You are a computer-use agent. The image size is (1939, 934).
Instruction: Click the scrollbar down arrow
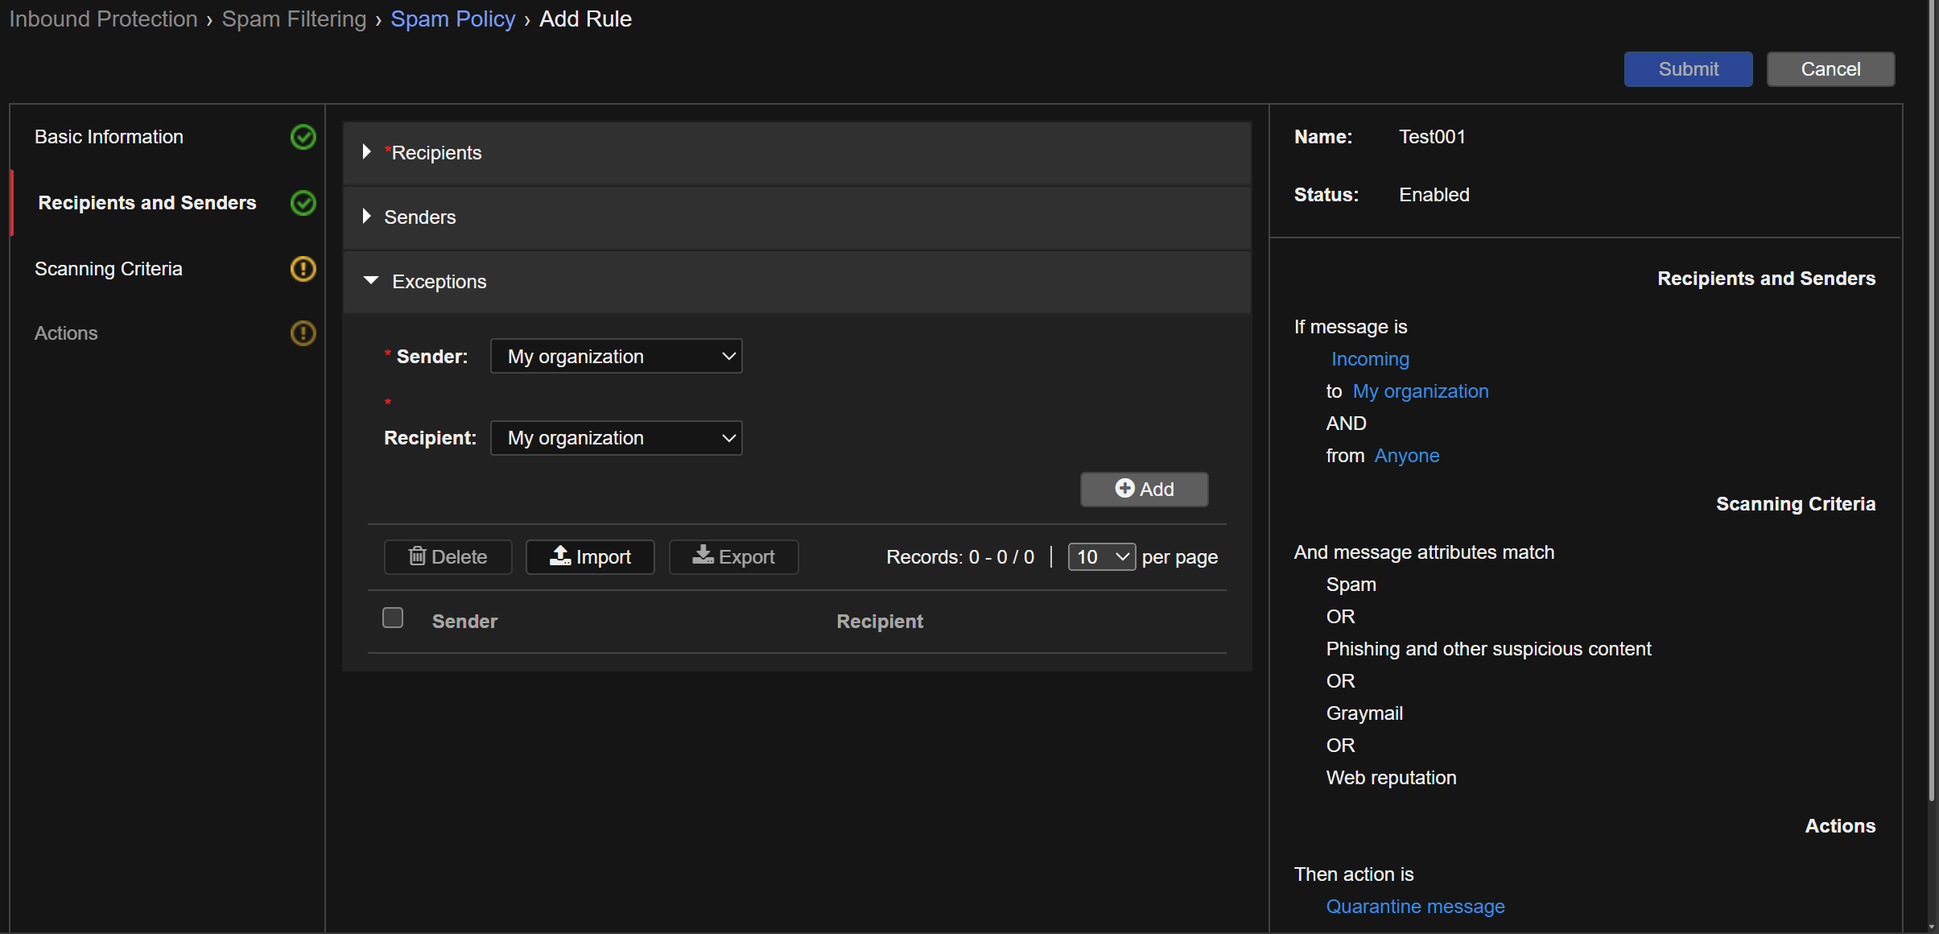tap(1932, 927)
